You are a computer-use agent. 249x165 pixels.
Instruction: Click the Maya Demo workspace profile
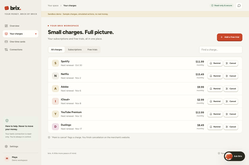tap(20, 159)
